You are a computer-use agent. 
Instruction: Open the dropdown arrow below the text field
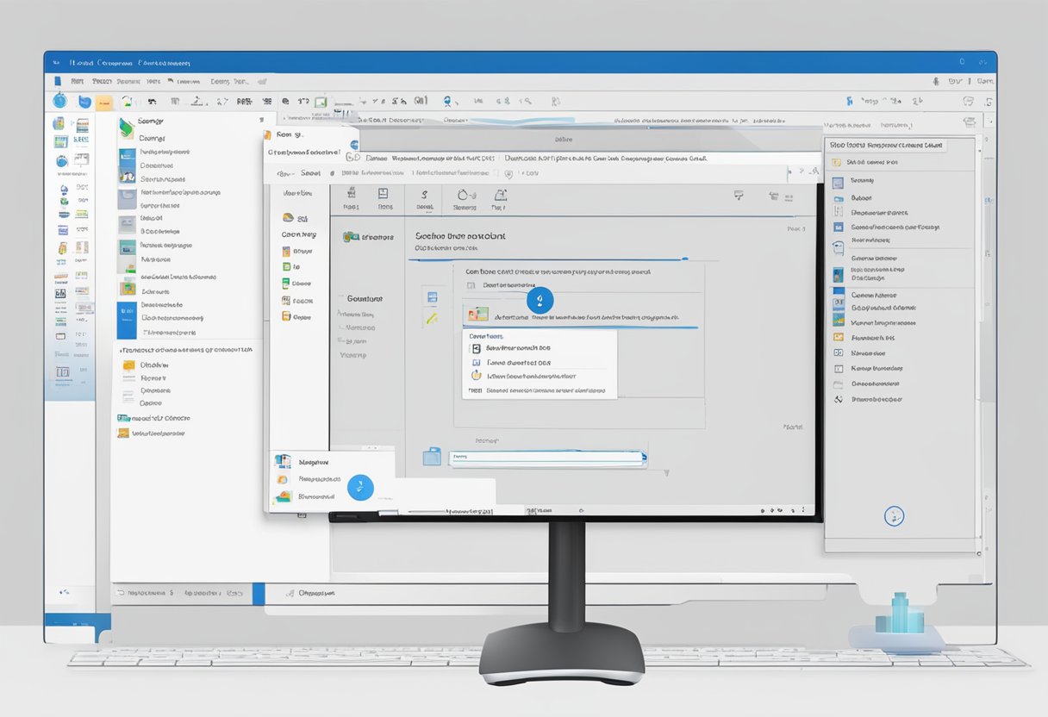[665, 473]
